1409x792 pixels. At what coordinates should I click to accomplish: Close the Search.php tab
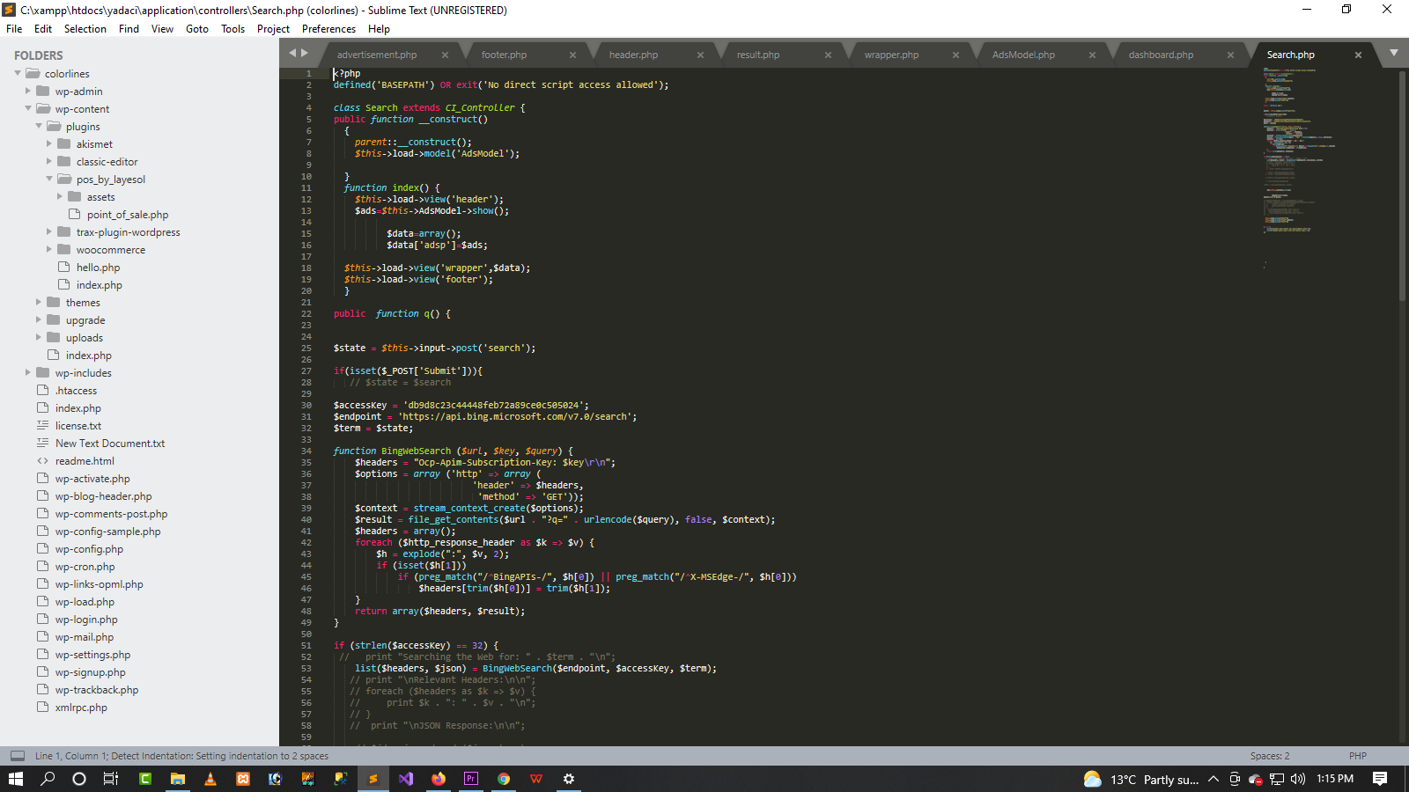1358,55
